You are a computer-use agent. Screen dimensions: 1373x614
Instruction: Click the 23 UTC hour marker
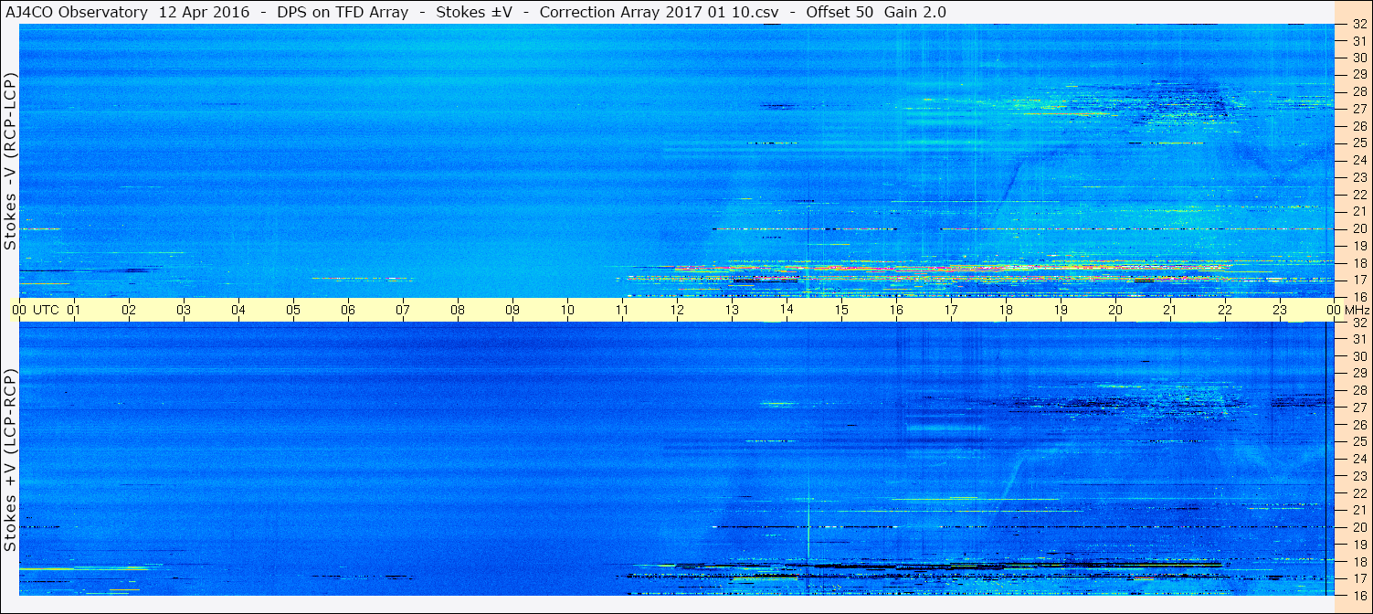[x=1280, y=310]
